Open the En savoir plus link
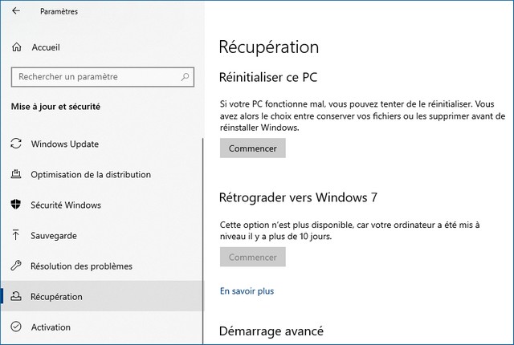 tap(247, 291)
